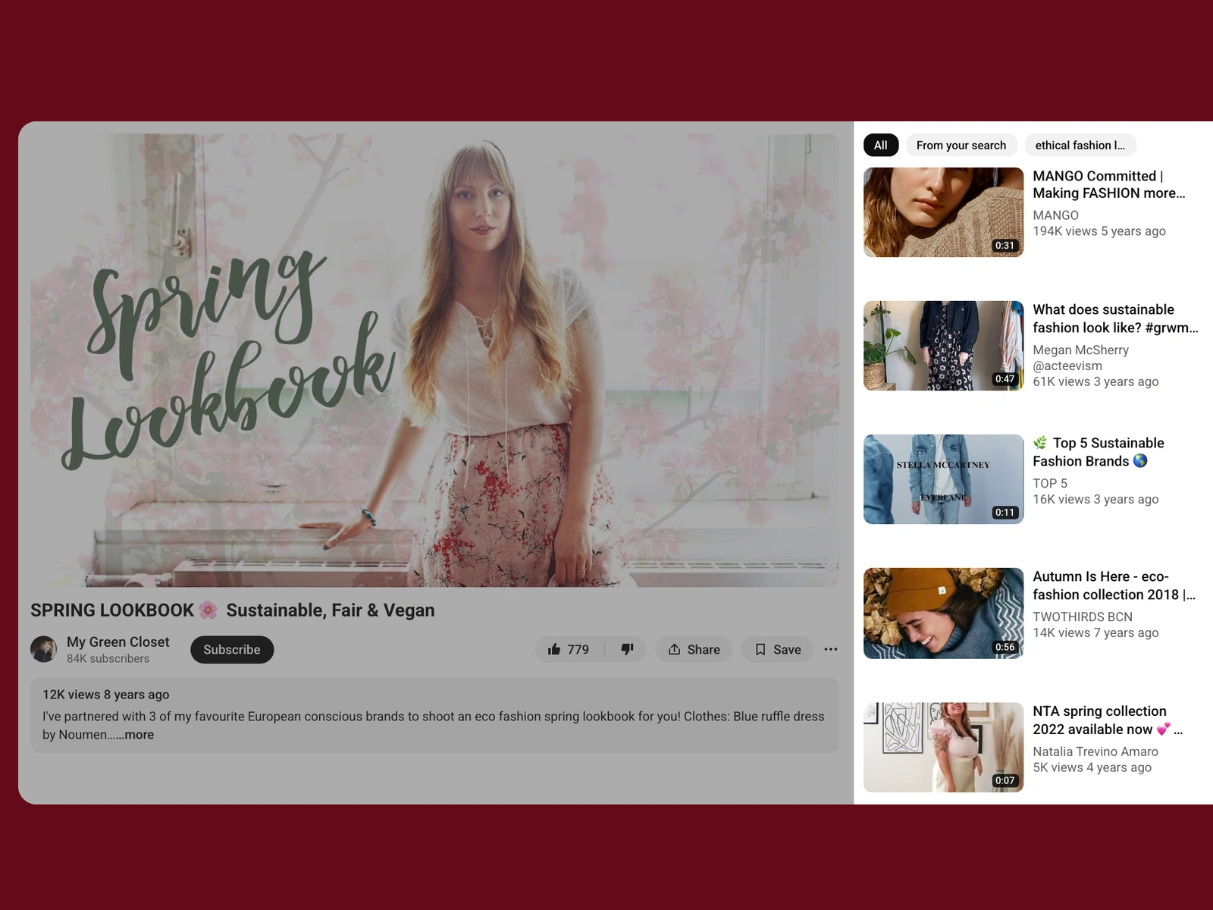Image resolution: width=1213 pixels, height=910 pixels.
Task: Open the three-dot more actions menu
Action: [831, 649]
